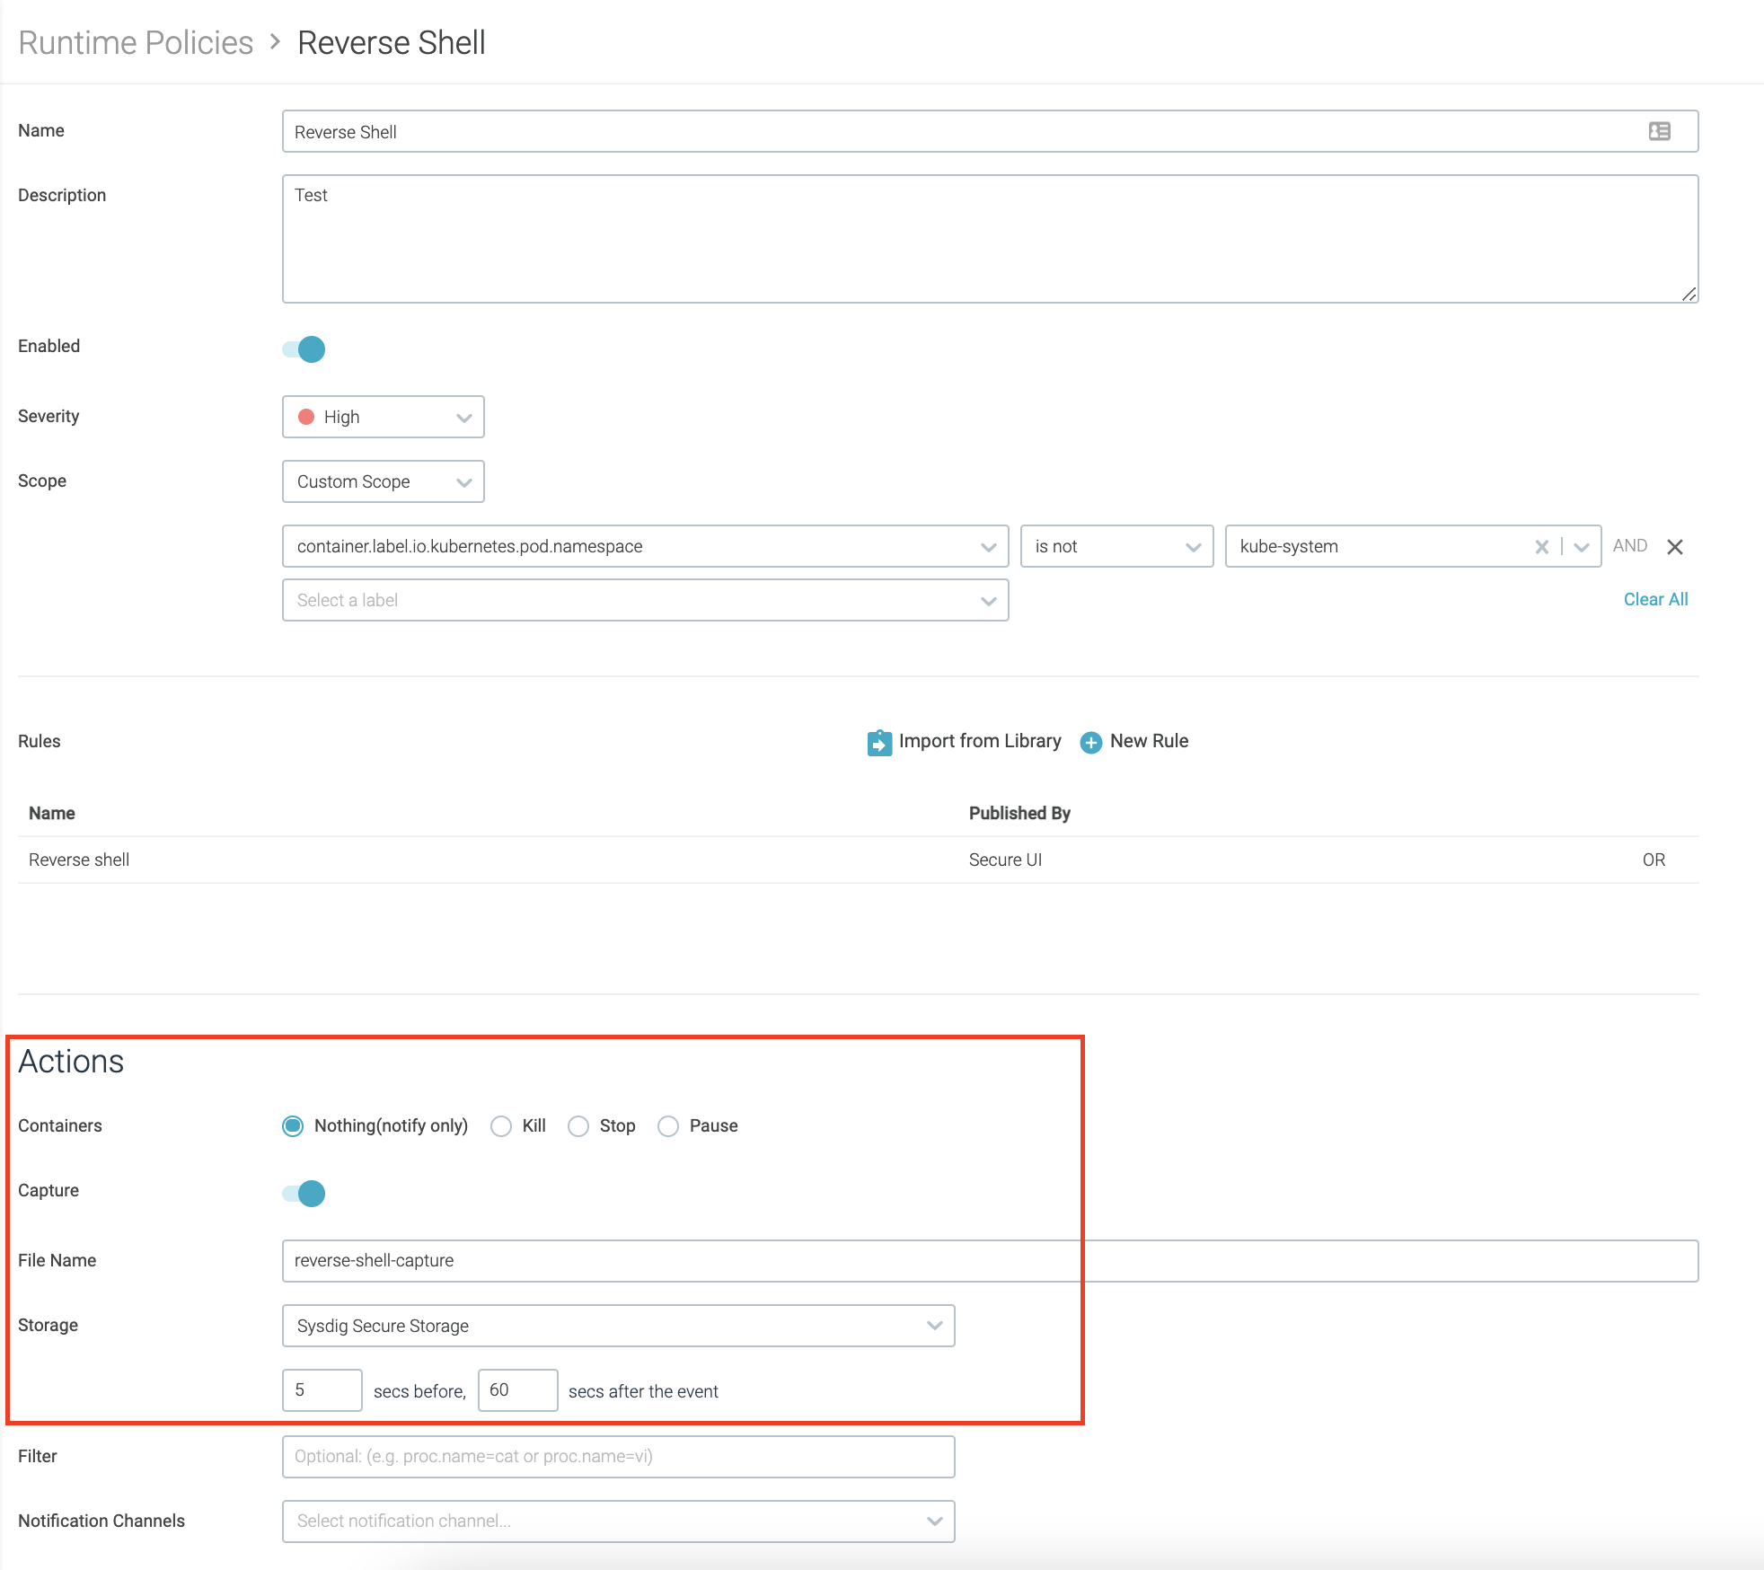Viewport: 1764px width, 1570px height.
Task: Go back to Runtime Policies breadcrumb
Action: [x=136, y=42]
